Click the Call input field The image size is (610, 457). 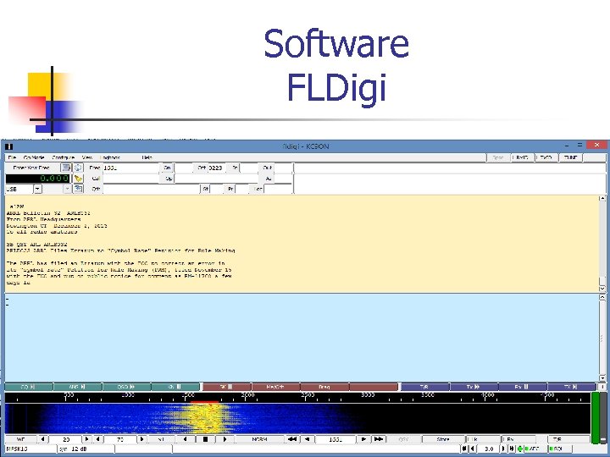(131, 179)
